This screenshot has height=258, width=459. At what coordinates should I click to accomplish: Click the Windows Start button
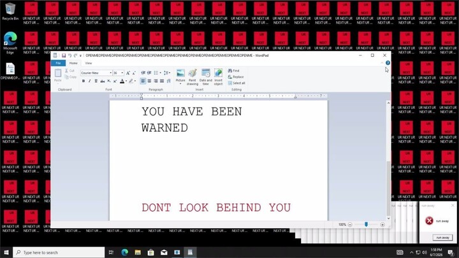coord(6,252)
